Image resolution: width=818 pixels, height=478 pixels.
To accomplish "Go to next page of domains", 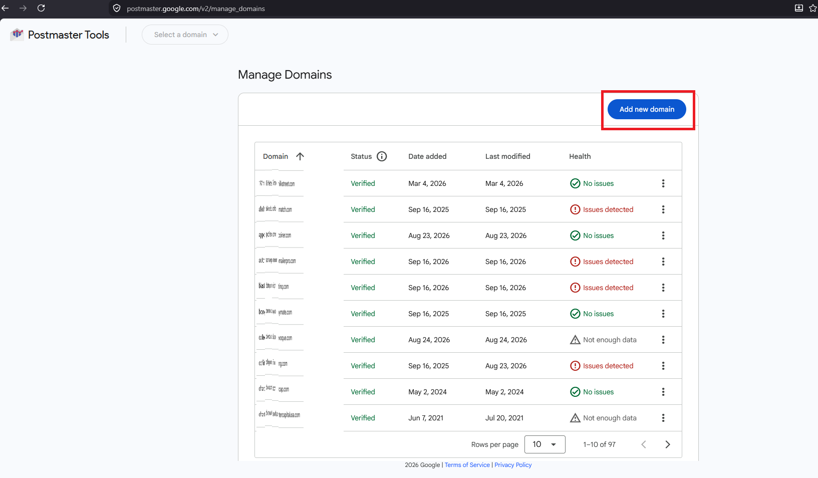I will [667, 444].
